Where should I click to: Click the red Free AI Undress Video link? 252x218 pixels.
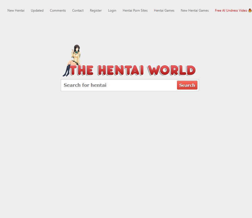point(231,10)
